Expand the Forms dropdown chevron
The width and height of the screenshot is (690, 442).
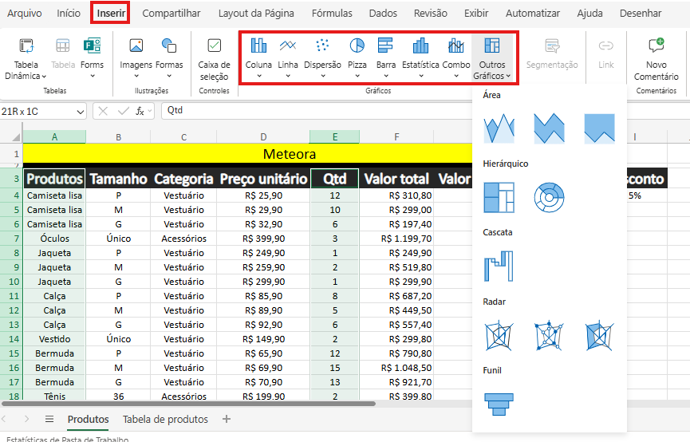pos(93,76)
